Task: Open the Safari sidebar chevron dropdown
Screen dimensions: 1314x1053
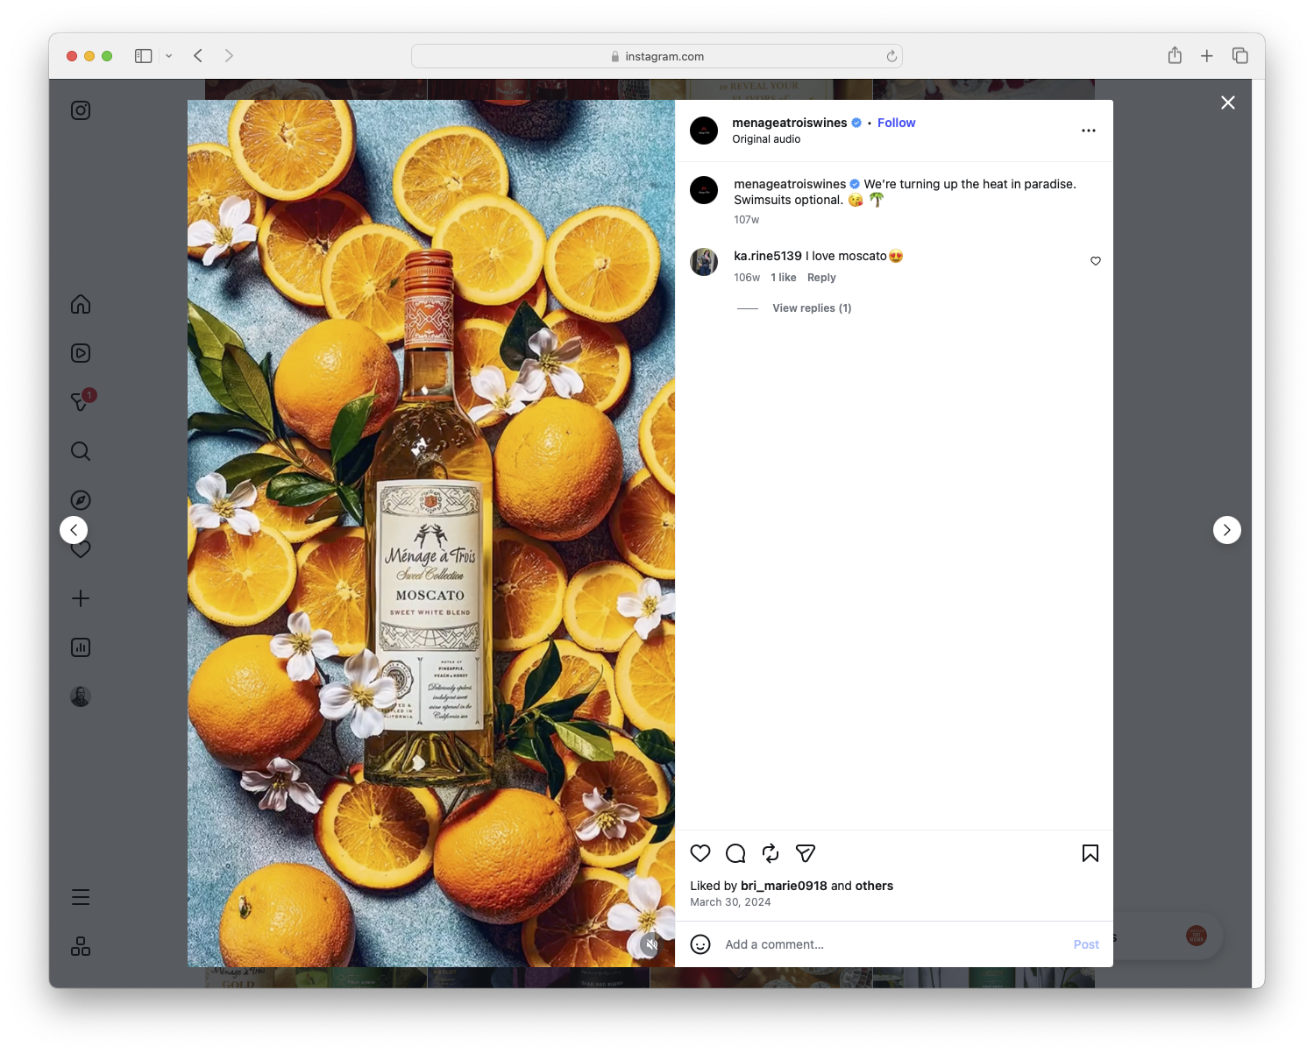Action: (x=169, y=55)
